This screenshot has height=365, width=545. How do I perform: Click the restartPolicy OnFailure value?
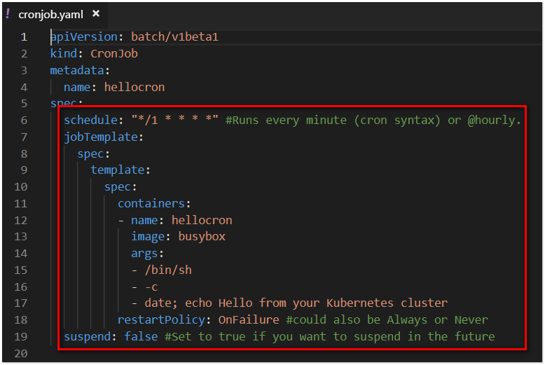click(x=249, y=319)
